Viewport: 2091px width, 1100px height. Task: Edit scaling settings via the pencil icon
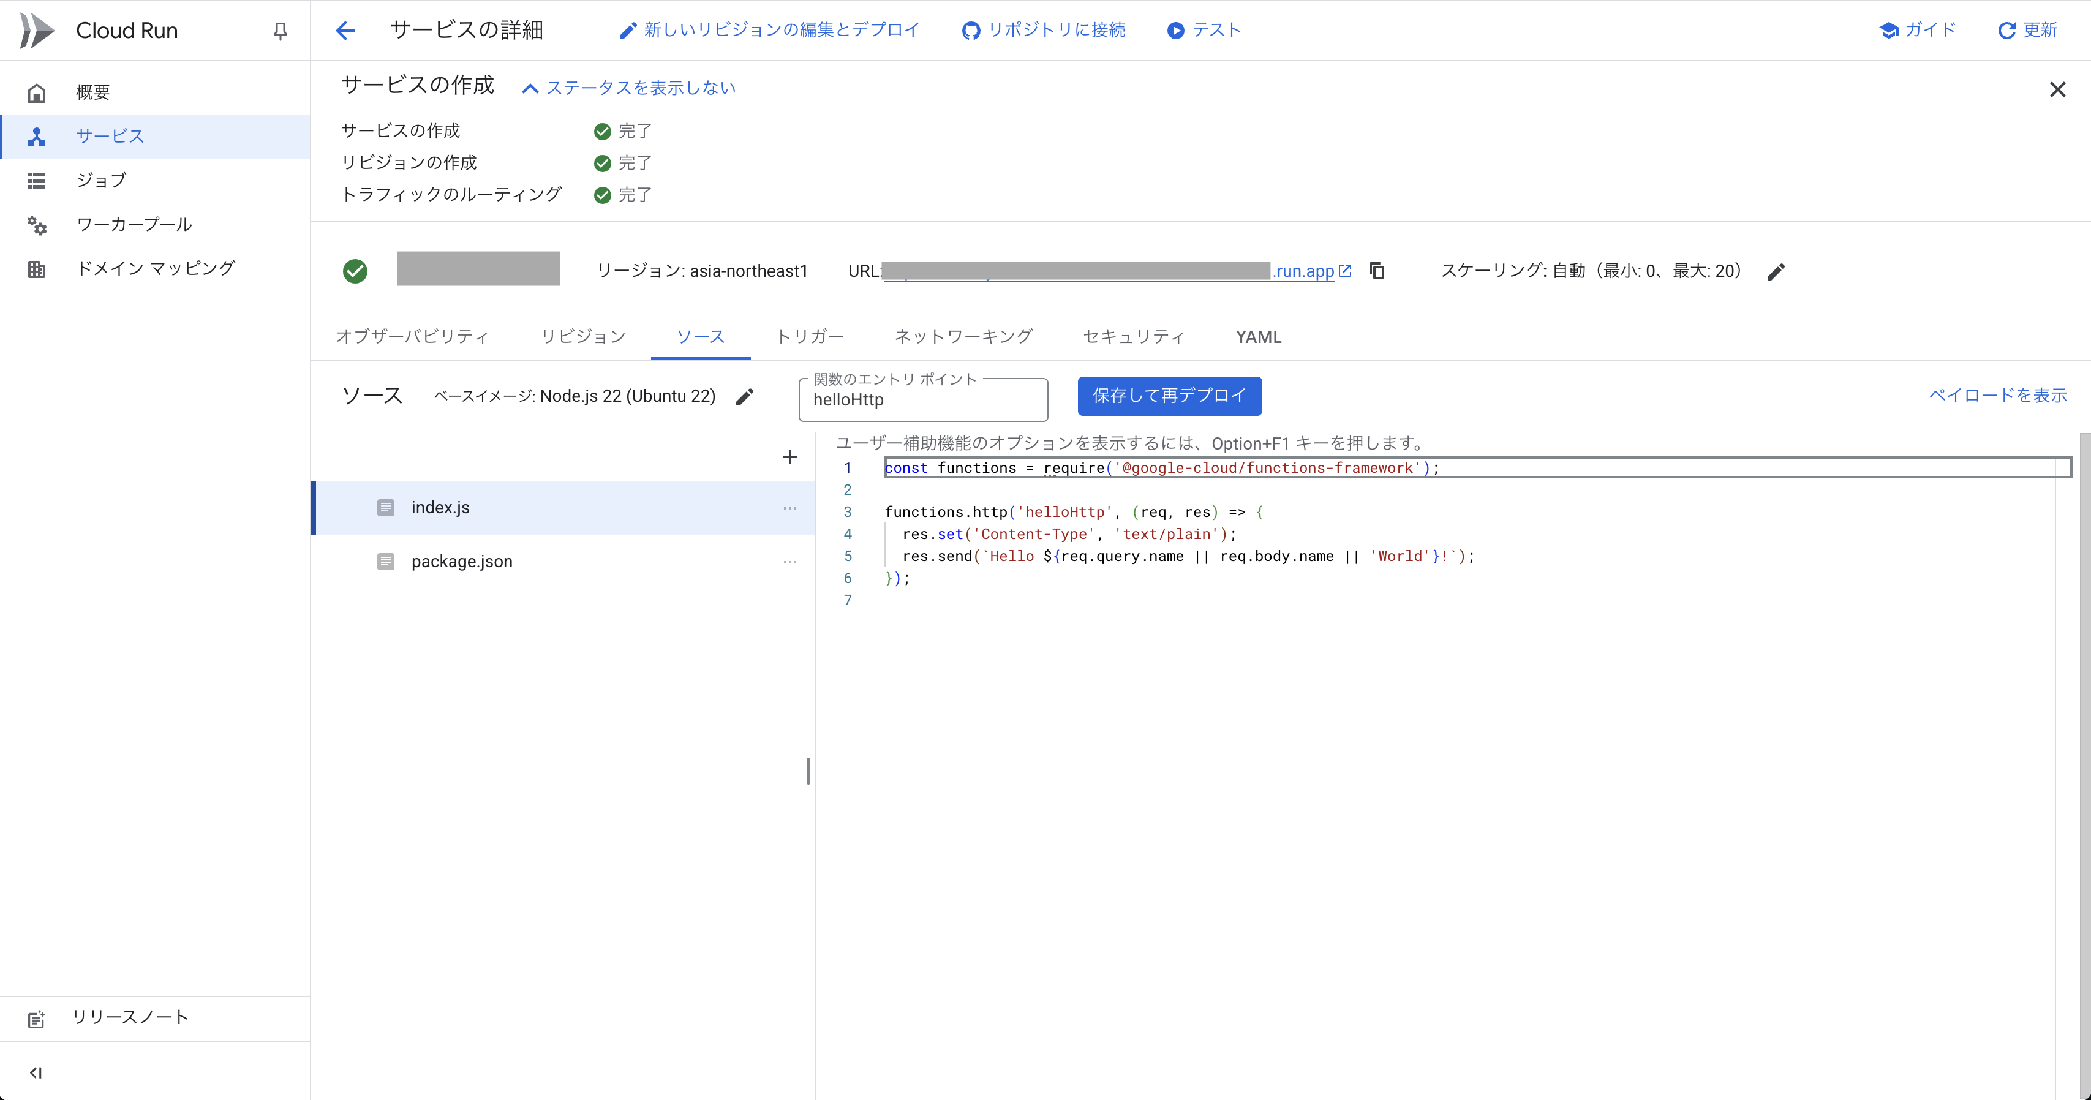tap(1776, 272)
